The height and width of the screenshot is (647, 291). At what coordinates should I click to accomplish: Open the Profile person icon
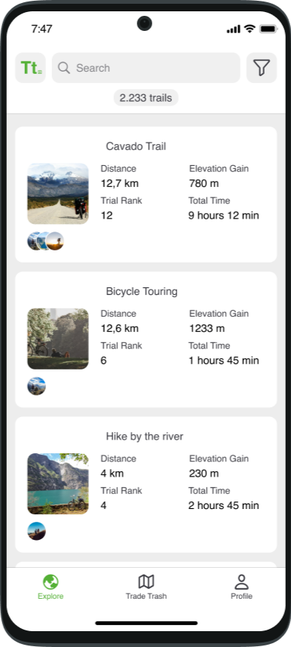[241, 582]
